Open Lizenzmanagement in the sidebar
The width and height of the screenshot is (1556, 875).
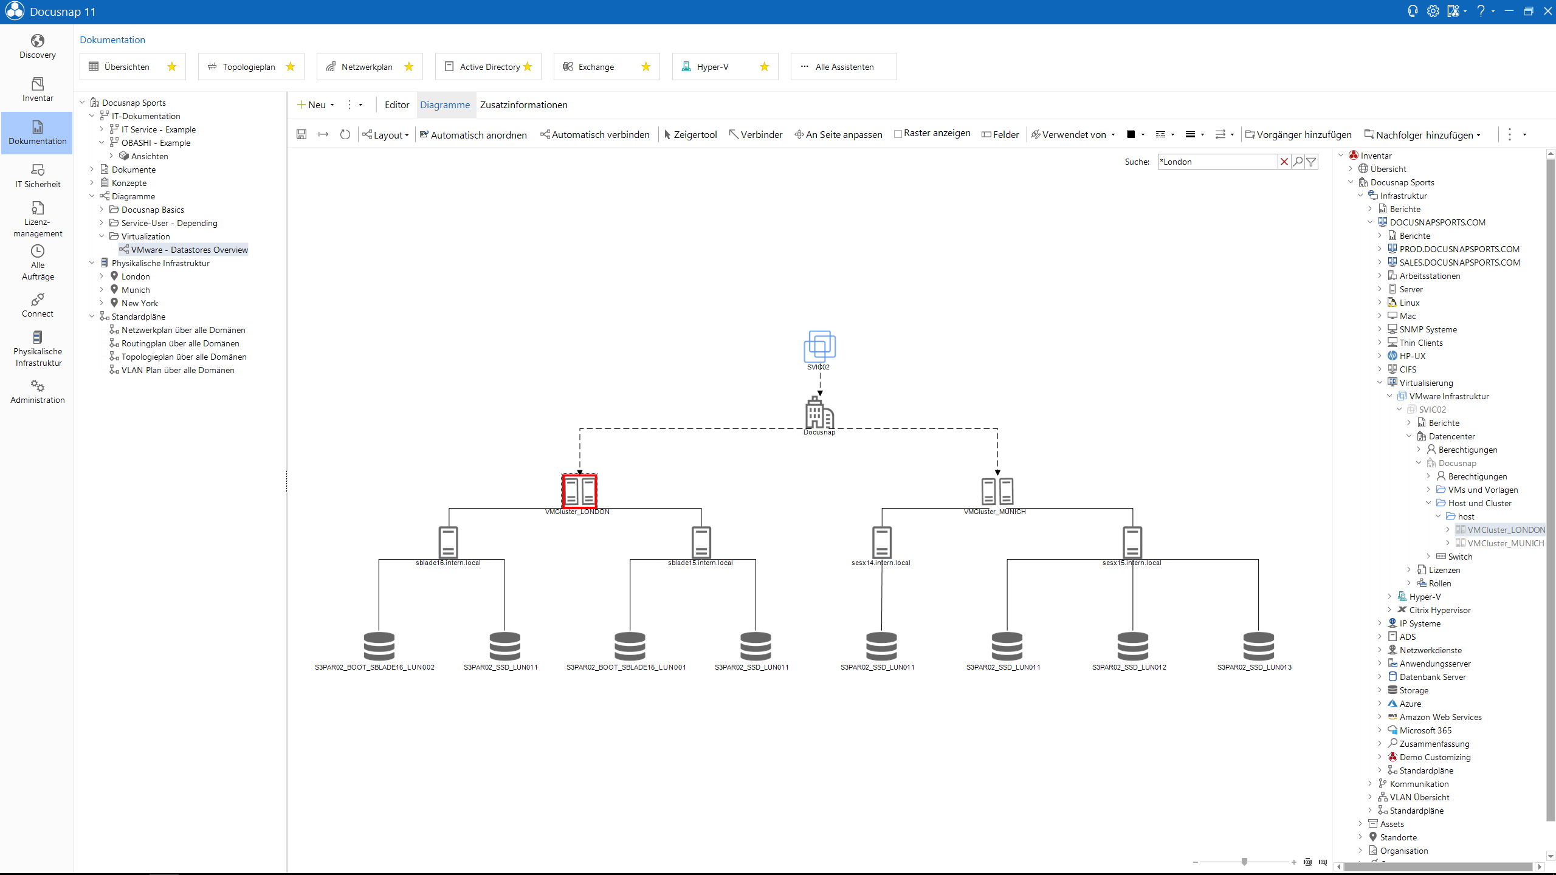38,219
